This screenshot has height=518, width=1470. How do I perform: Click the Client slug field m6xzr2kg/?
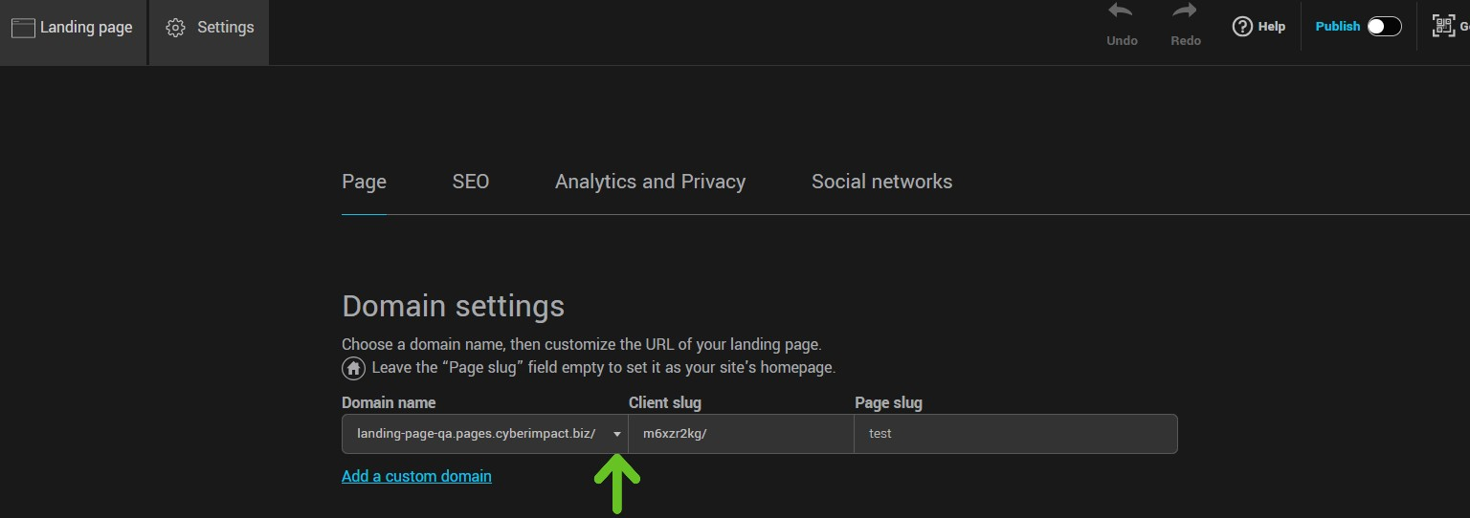(741, 434)
